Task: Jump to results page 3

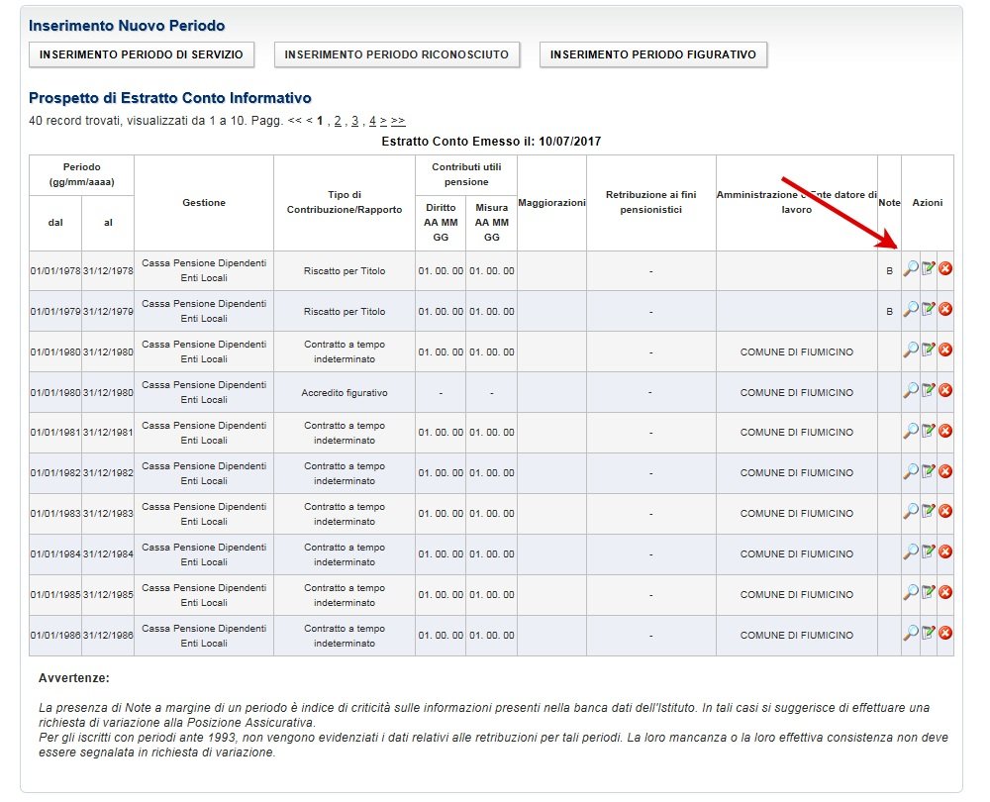Action: (x=354, y=121)
